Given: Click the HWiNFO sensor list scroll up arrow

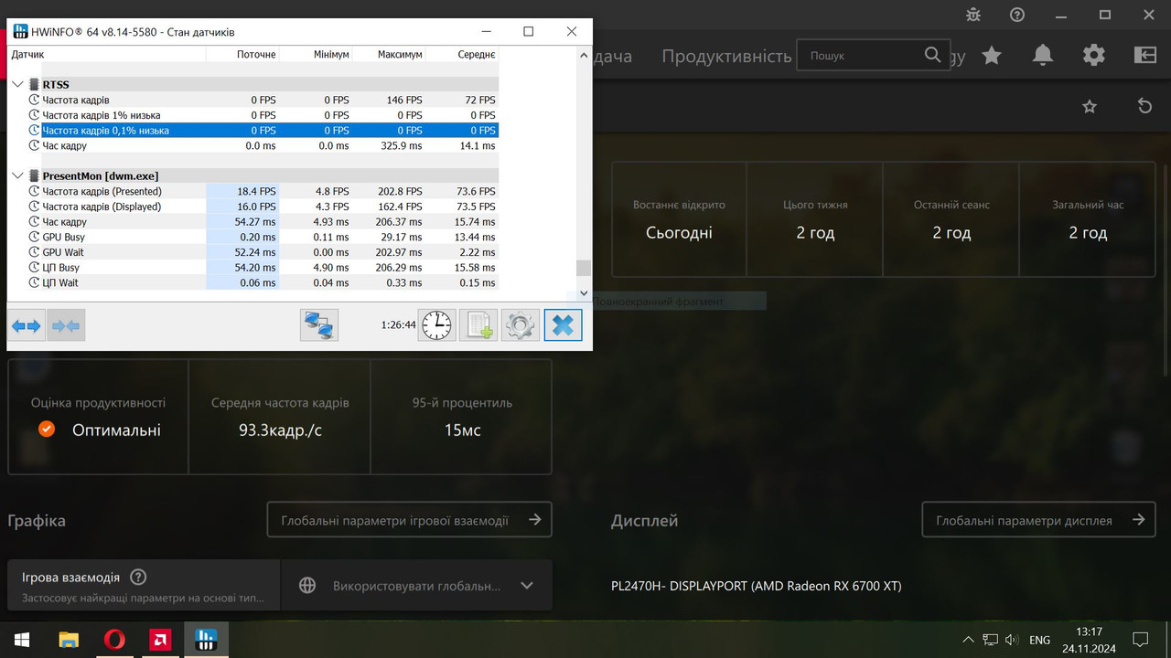Looking at the screenshot, I should [584, 54].
